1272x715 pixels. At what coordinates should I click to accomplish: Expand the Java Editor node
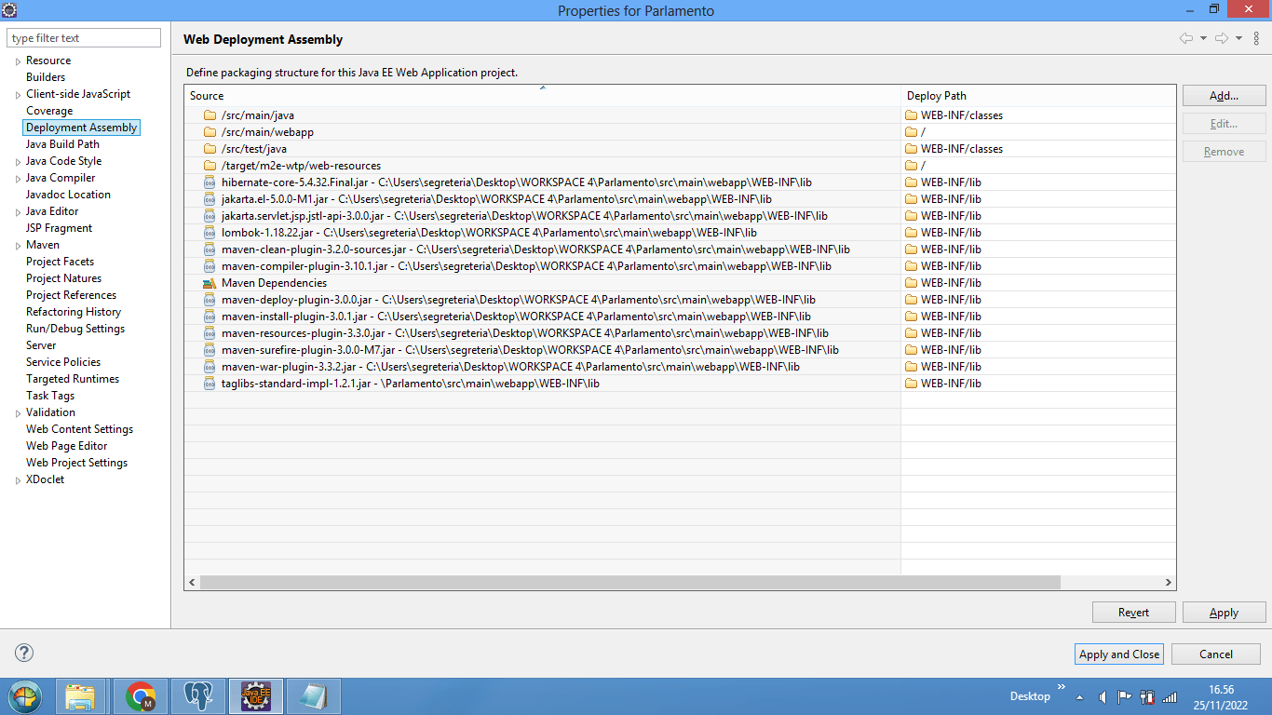click(18, 212)
